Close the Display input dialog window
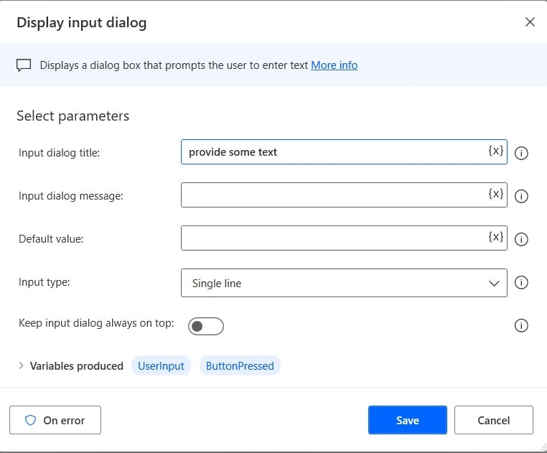547x453 pixels. tap(530, 22)
